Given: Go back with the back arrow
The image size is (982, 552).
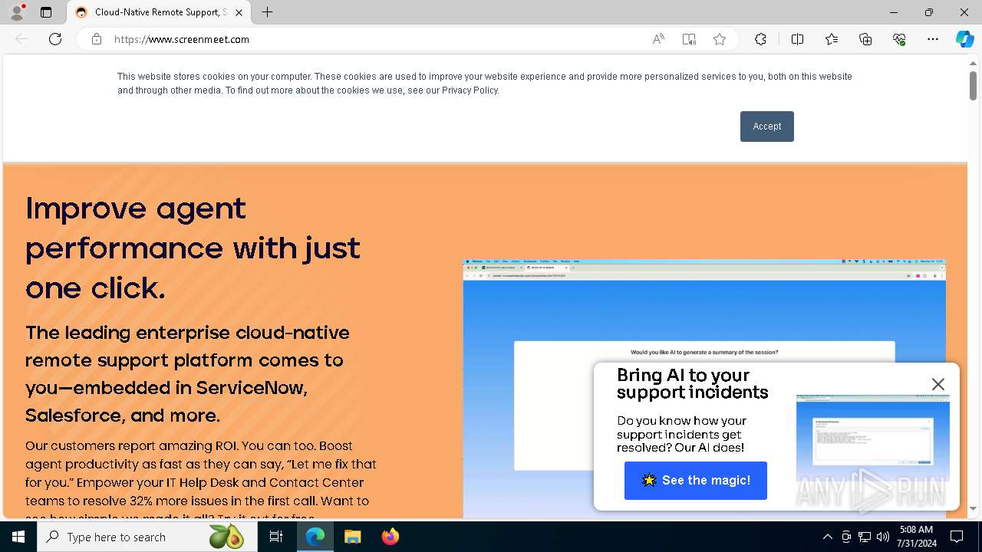Looking at the screenshot, I should point(21,39).
